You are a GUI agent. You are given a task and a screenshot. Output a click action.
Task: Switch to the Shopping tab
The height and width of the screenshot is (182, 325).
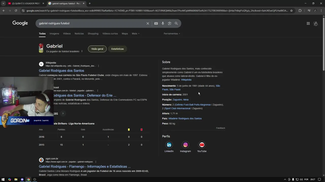(93, 34)
